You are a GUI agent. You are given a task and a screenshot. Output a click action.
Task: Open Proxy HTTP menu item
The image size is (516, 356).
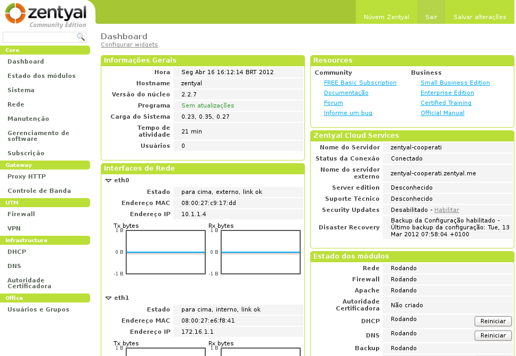pyautogui.click(x=27, y=176)
